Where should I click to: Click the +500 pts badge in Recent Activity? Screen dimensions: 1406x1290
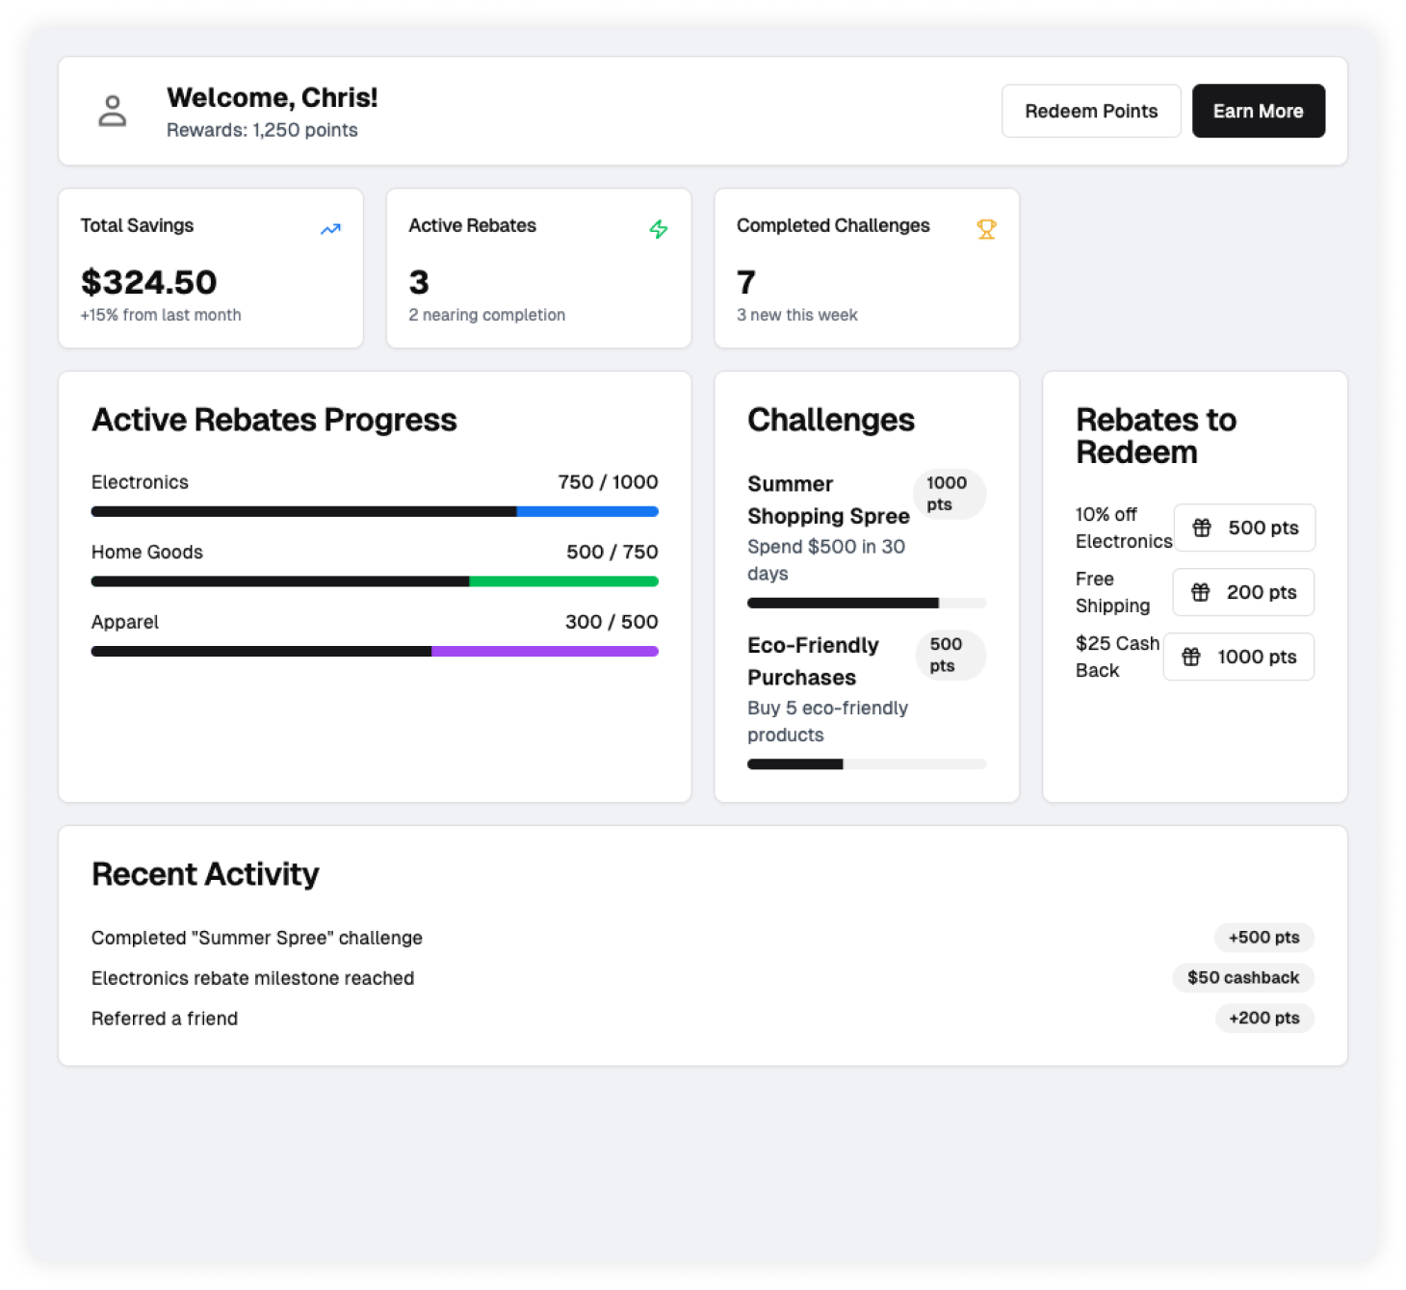point(1264,938)
